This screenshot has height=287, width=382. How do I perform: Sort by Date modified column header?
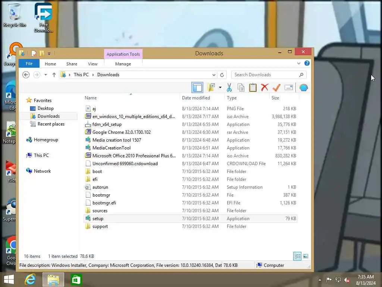click(x=196, y=98)
